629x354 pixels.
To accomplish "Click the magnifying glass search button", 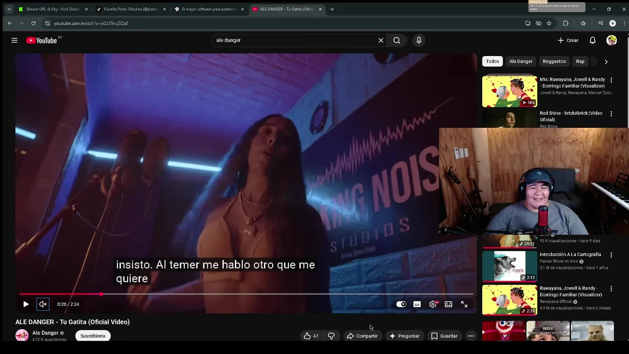I will (397, 40).
